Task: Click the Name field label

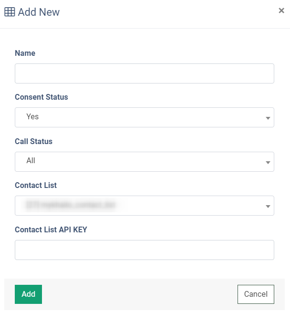Action: point(25,53)
